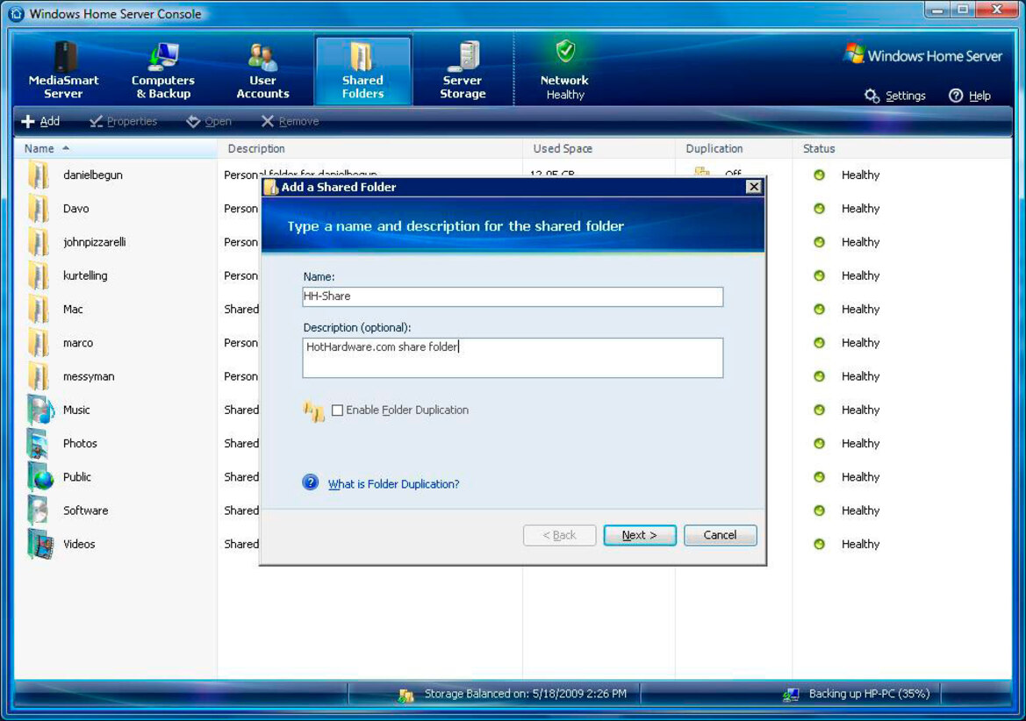The image size is (1026, 721).
Task: Click the johnpizzarelli folder name
Action: click(x=94, y=242)
